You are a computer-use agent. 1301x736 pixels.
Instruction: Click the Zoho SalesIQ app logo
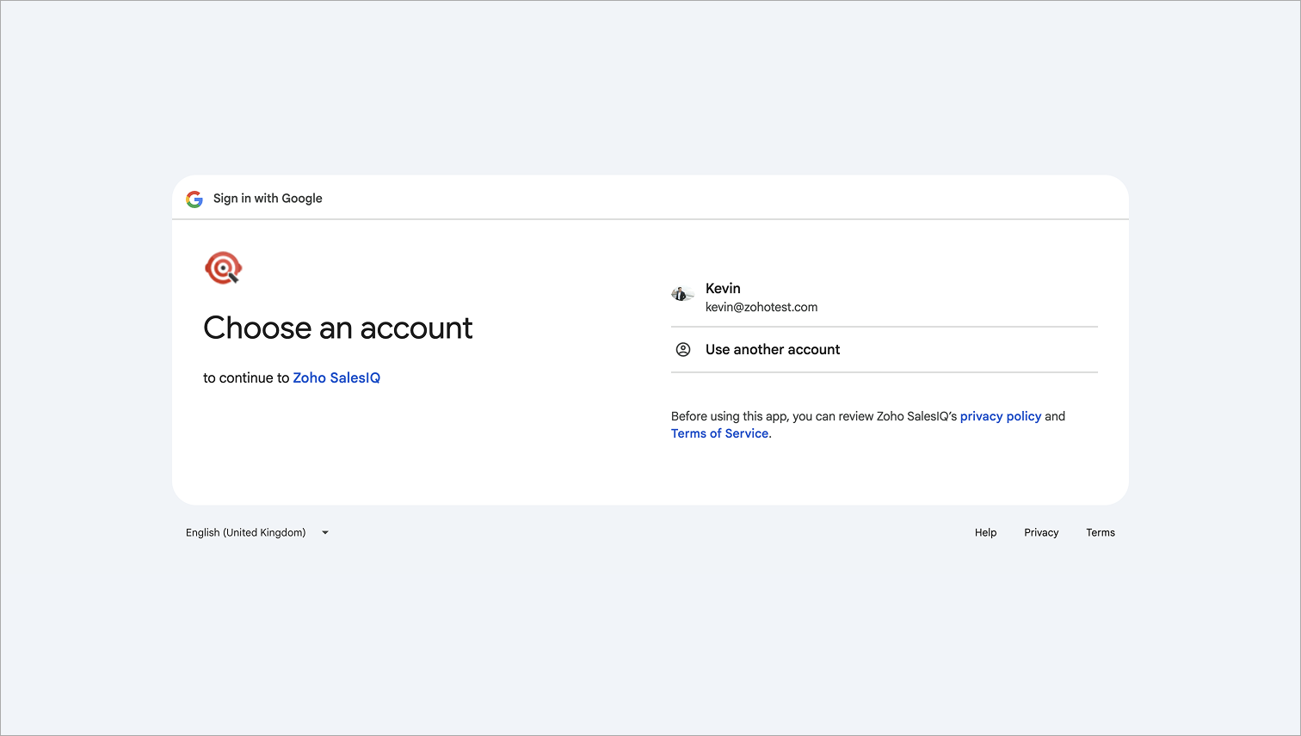point(224,268)
